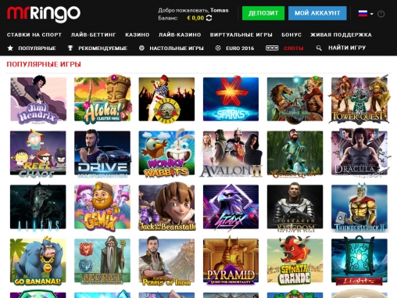
Task: Click the trophy icon beside Рекомендуемые
Action: pyautogui.click(x=70, y=48)
